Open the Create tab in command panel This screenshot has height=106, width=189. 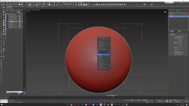click(170, 11)
